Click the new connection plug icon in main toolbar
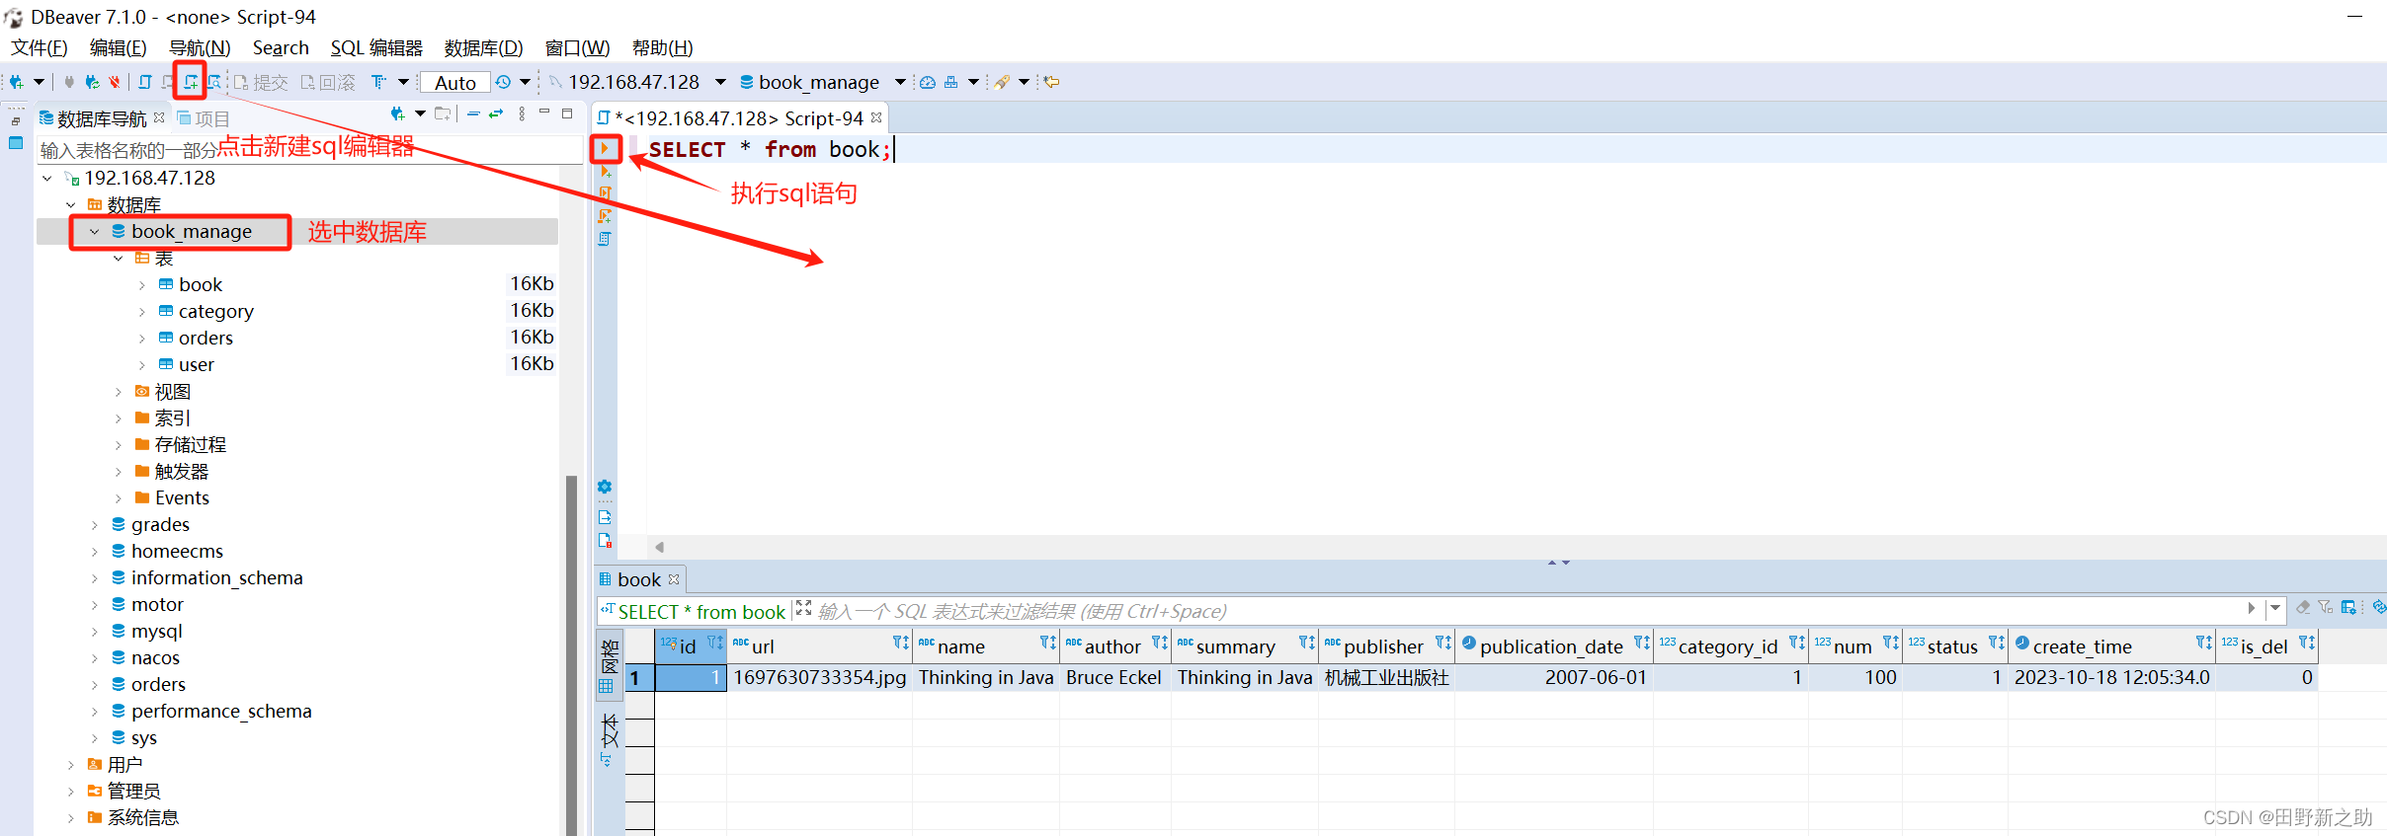The width and height of the screenshot is (2387, 836). pyautogui.click(x=17, y=82)
